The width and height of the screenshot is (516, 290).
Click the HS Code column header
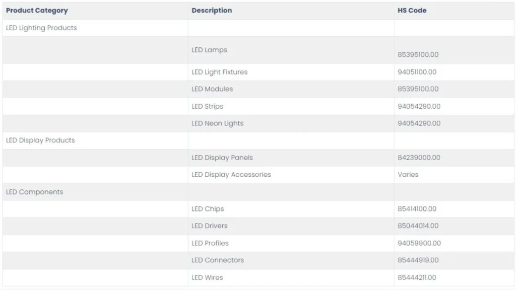(412, 11)
